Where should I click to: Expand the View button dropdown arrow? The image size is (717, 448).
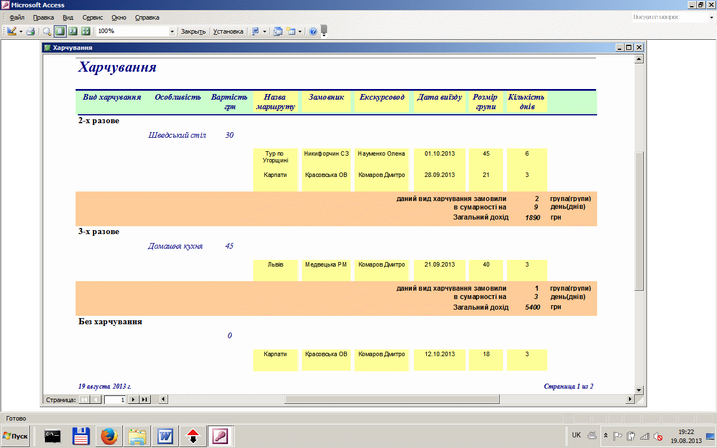pyautogui.click(x=21, y=31)
